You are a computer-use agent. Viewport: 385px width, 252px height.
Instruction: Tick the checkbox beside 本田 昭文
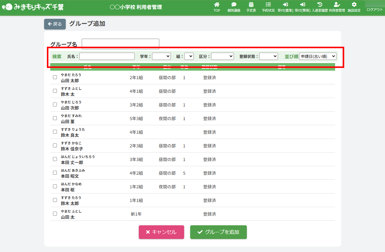point(55,173)
